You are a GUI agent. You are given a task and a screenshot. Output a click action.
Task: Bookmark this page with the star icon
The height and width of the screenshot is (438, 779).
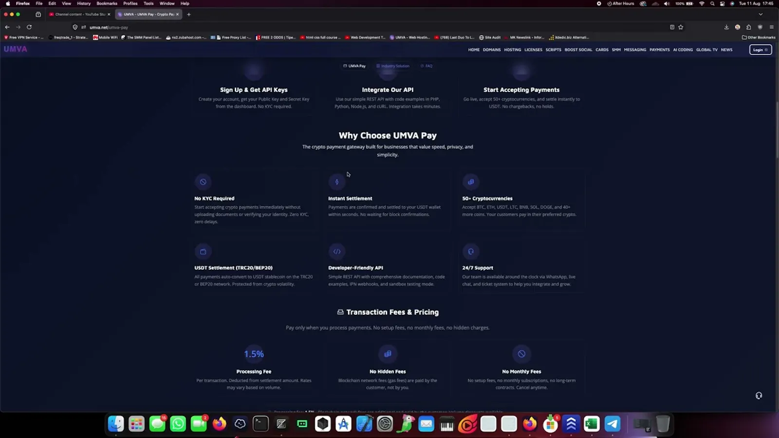pyautogui.click(x=681, y=27)
